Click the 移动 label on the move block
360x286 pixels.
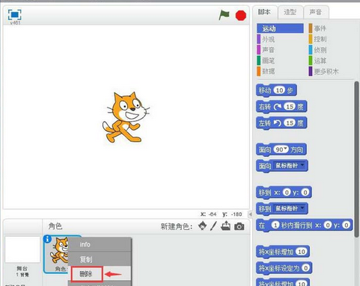[x=265, y=90]
